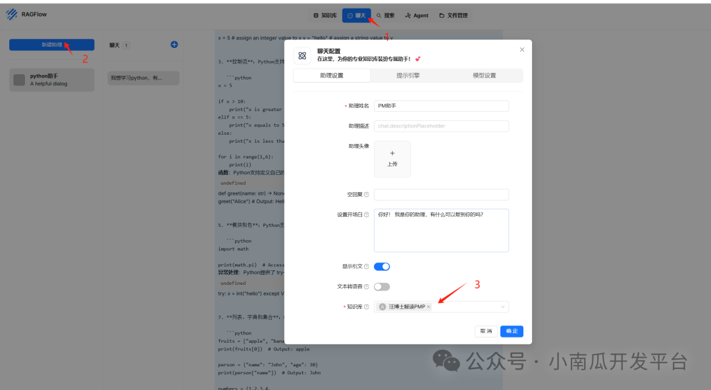Show help tooltip for 知识库 field
Viewport: 711px width, 390px height.
[x=367, y=306]
